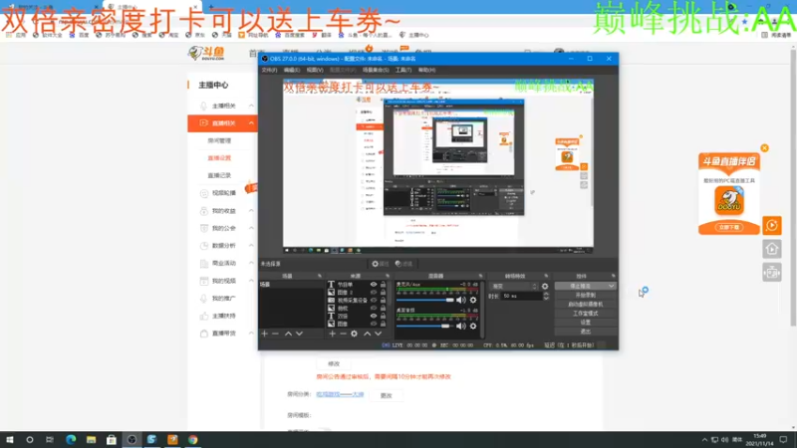Open scene transition properties gear
The height and width of the screenshot is (448, 797).
point(545,286)
